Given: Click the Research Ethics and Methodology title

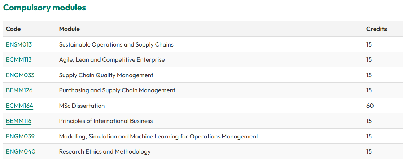Looking at the screenshot, I should point(105,152).
